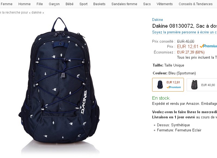Go to the Sport category
This screenshot has width=217, height=158.
pyautogui.click(x=84, y=4)
